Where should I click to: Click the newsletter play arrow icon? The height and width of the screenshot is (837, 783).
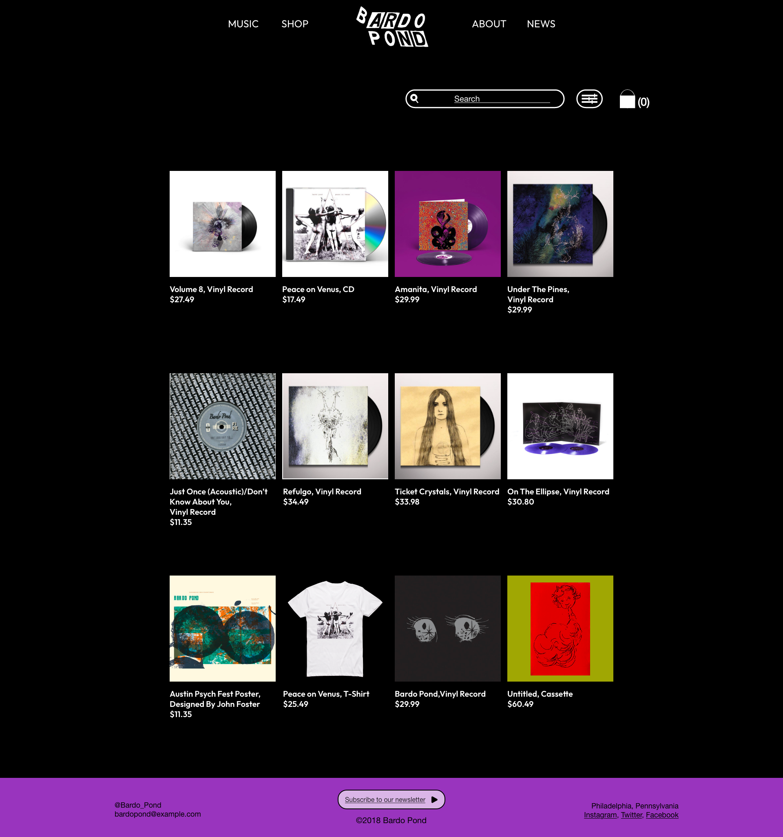pyautogui.click(x=434, y=799)
